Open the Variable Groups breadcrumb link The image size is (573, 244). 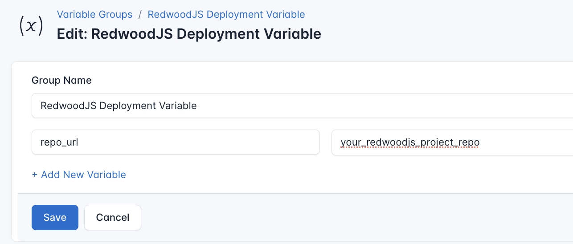[x=94, y=14]
